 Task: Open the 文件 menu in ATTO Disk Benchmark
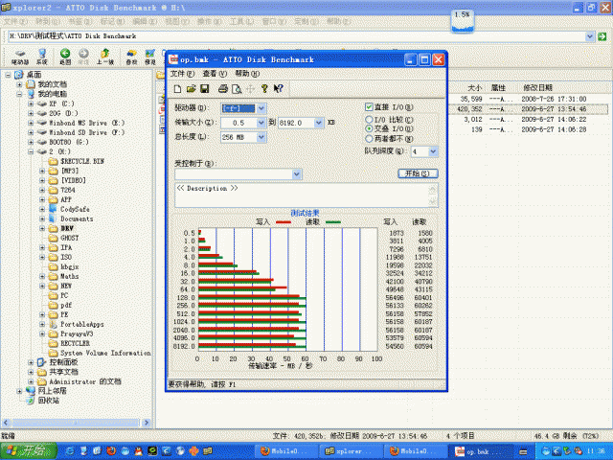(181, 73)
